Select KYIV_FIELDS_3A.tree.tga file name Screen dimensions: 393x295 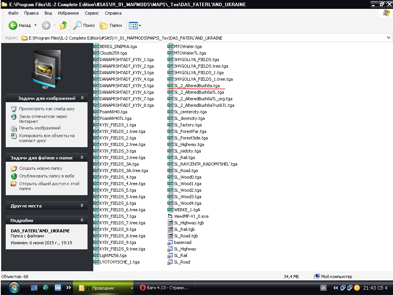pyautogui.click(x=124, y=171)
